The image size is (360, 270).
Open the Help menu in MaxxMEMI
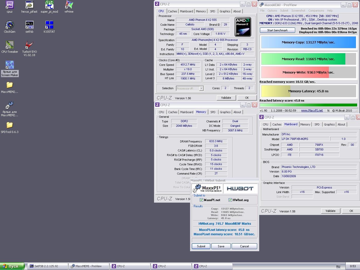click(x=330, y=11)
